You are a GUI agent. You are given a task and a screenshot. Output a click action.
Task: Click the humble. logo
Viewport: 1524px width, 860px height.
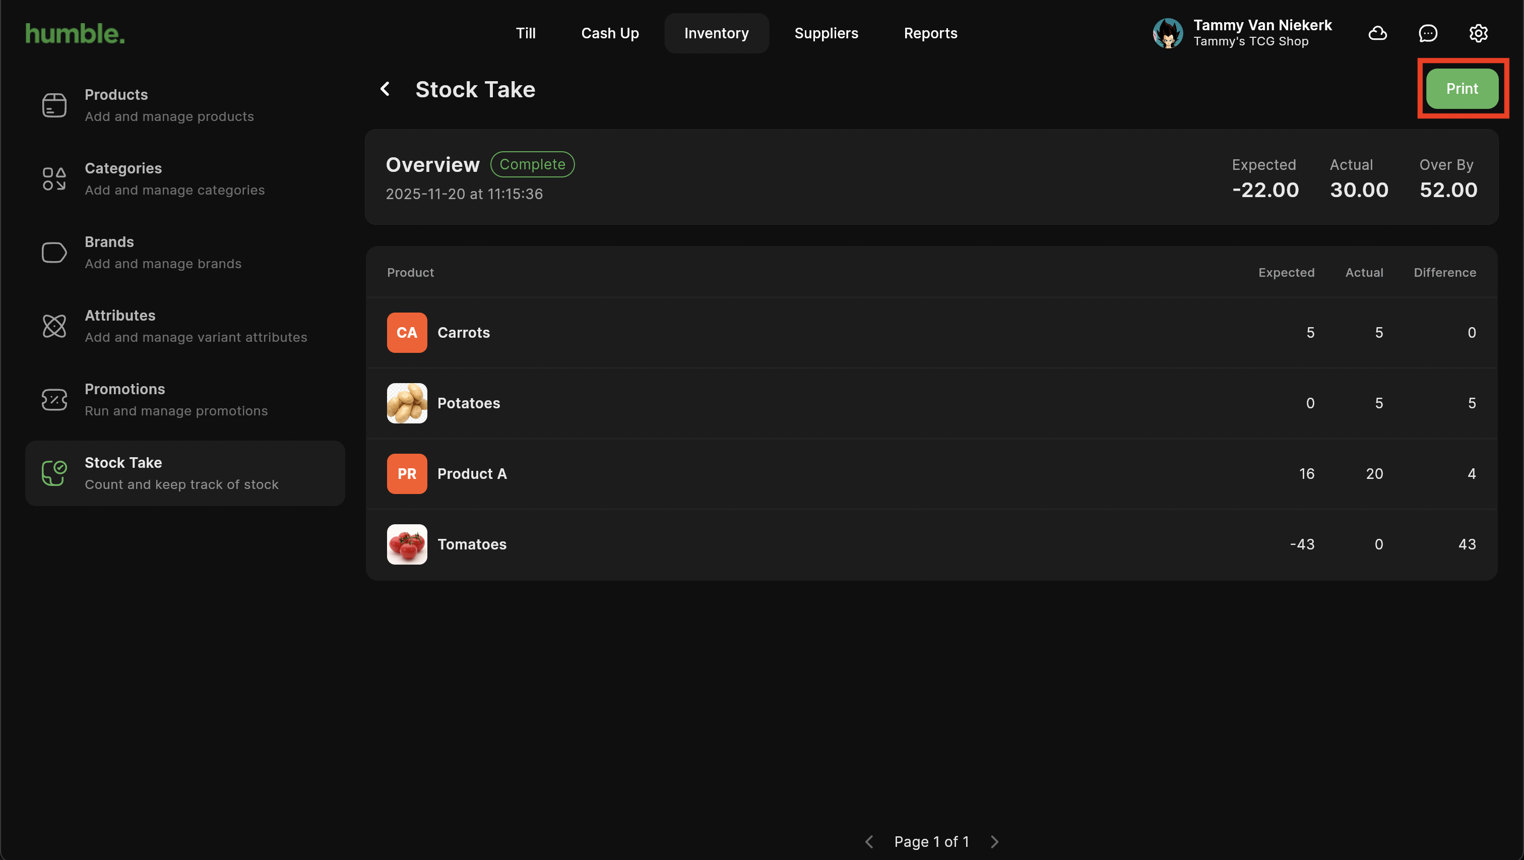[x=75, y=34]
